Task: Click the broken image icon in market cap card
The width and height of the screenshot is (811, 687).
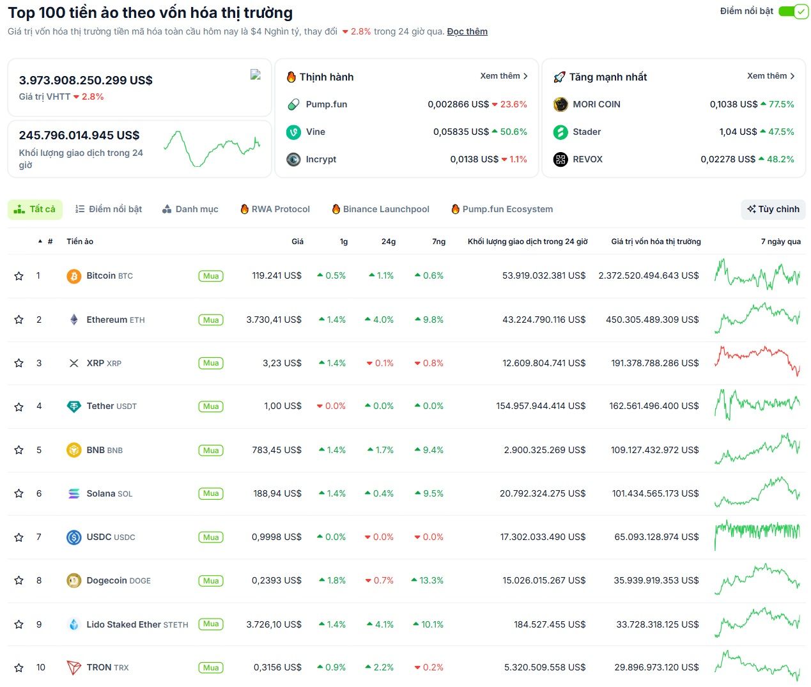Action: [x=256, y=75]
